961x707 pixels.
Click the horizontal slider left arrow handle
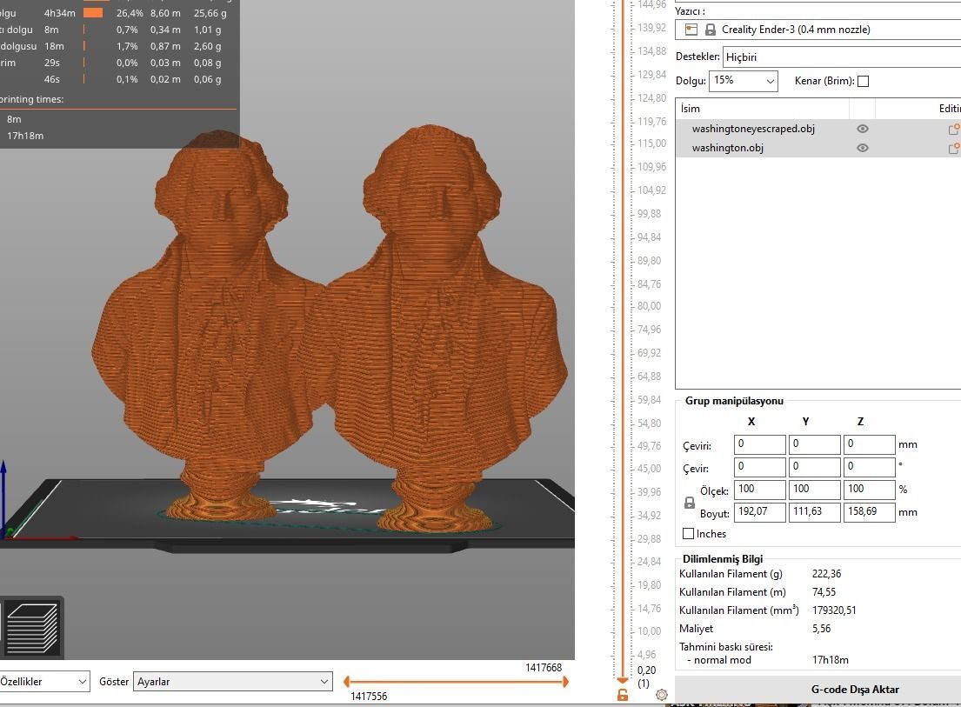point(347,681)
